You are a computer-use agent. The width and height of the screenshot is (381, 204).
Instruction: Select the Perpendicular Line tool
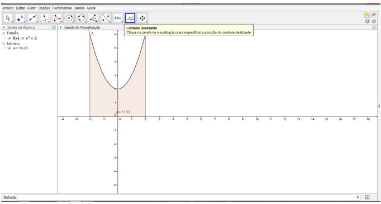(45, 18)
